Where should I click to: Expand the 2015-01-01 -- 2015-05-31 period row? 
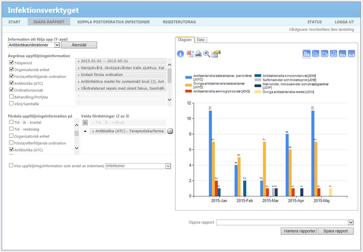coord(121,61)
